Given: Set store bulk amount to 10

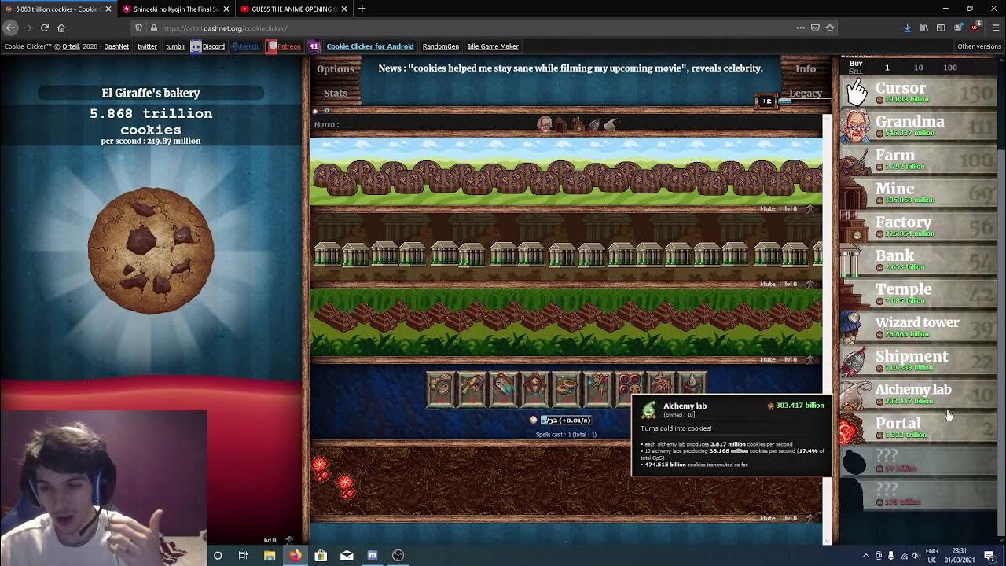Looking at the screenshot, I should [x=918, y=68].
